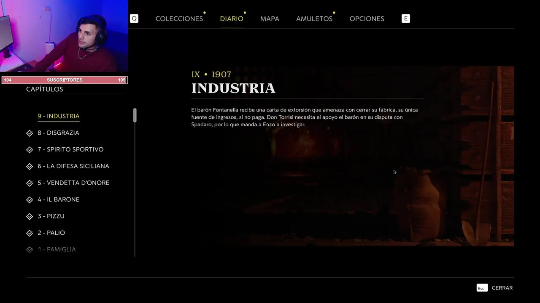This screenshot has width=540, height=303.
Task: Select chapter 6 - LA DIFESA SICILIANA
Action: coord(73,166)
